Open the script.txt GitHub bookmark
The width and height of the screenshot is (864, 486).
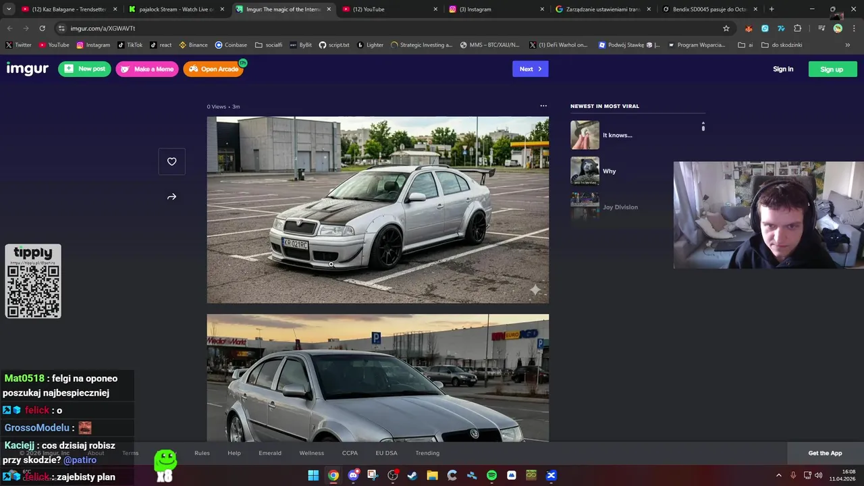click(334, 45)
